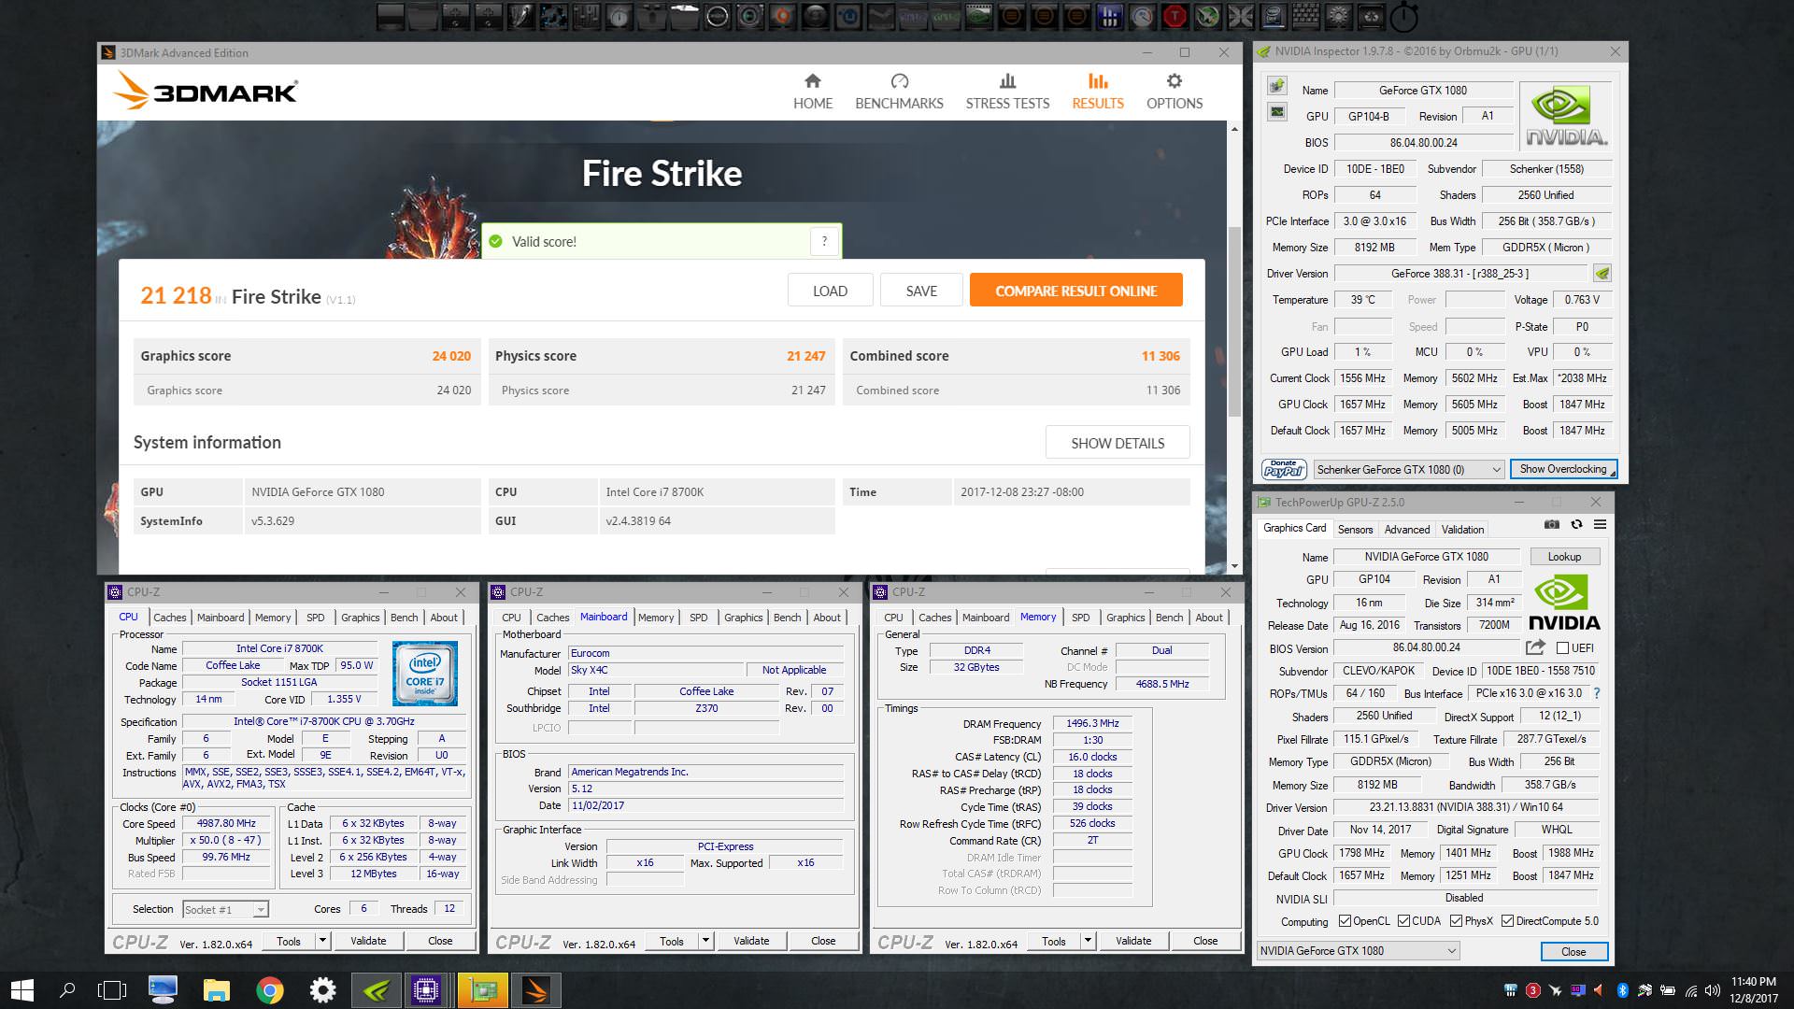Click the PayPal Donate button in Inspector
The height and width of the screenshot is (1009, 1794).
(1284, 469)
